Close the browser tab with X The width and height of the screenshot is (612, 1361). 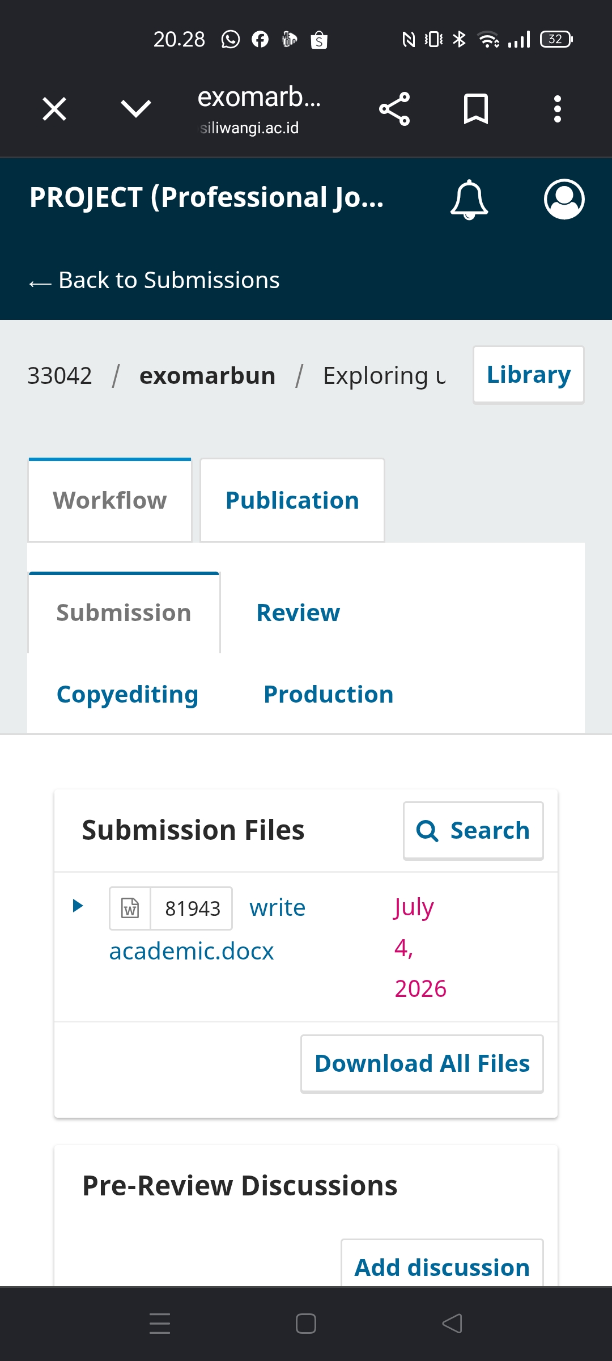(x=54, y=109)
